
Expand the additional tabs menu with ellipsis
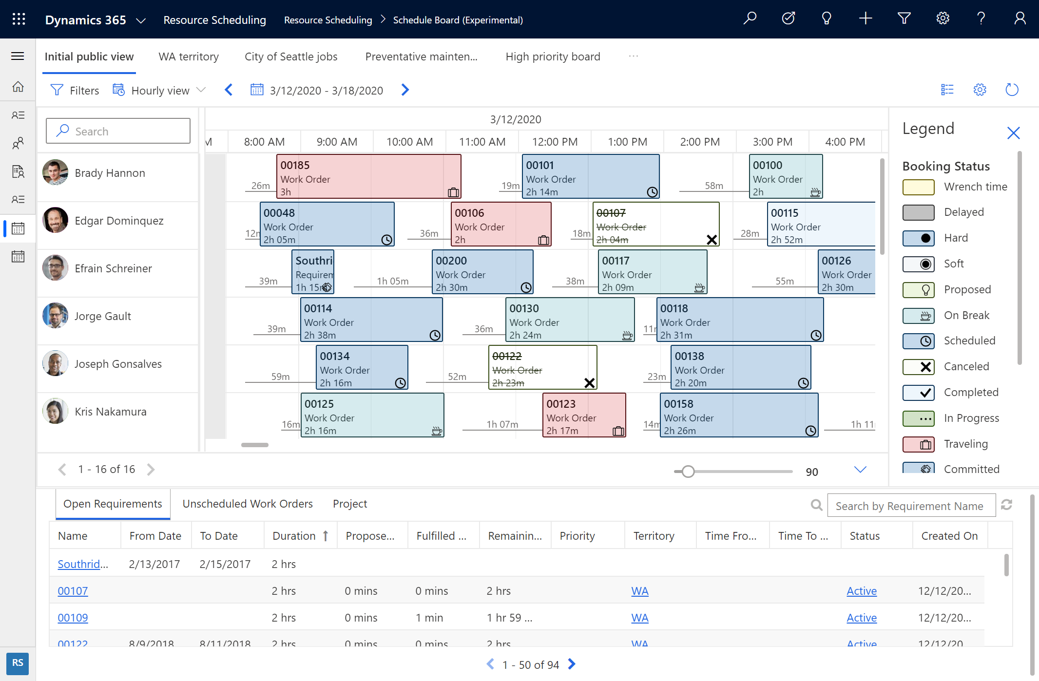click(634, 56)
